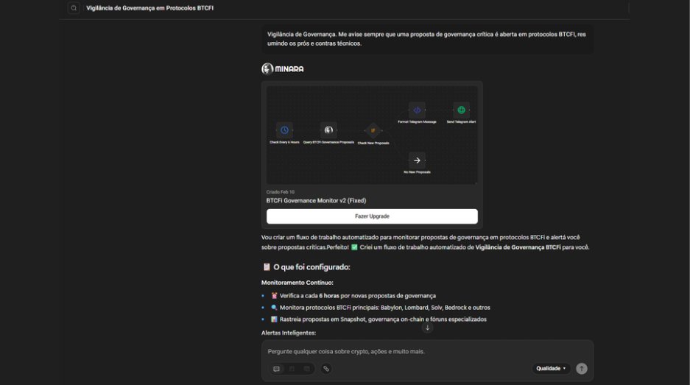
Task: Select the Send Telegram Alert globe node
Action: pos(461,110)
